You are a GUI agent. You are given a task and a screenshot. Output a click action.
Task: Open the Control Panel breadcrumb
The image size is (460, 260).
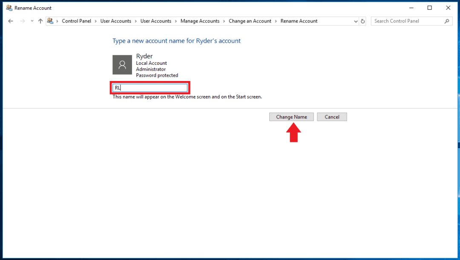tap(76, 21)
